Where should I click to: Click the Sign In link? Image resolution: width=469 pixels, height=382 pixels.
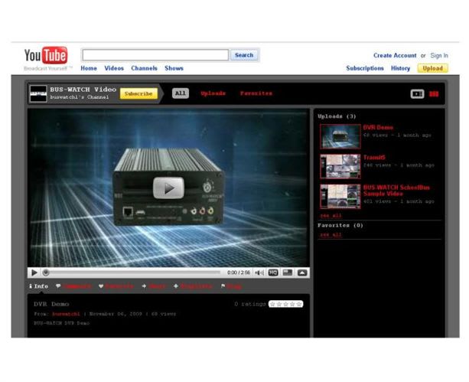pos(439,55)
